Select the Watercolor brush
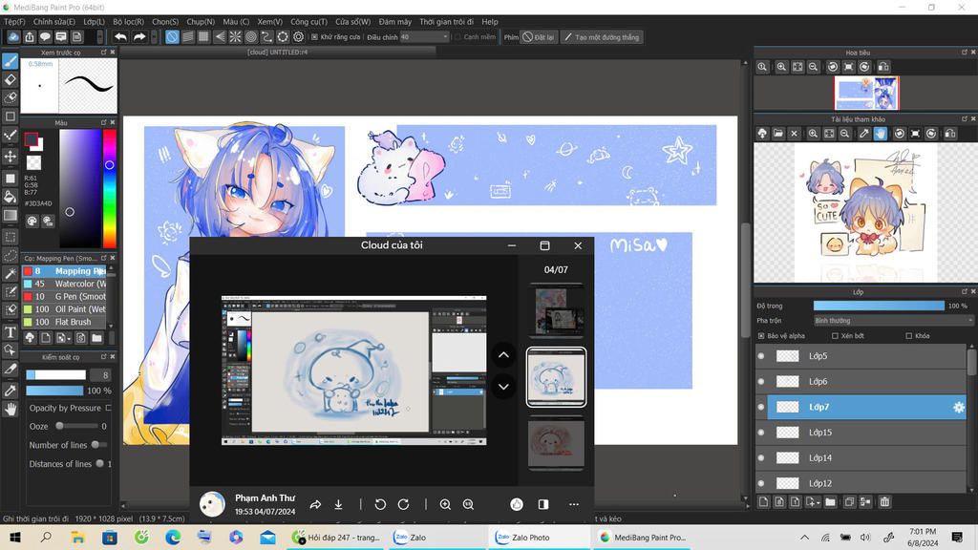The width and height of the screenshot is (978, 550). pyautogui.click(x=64, y=284)
